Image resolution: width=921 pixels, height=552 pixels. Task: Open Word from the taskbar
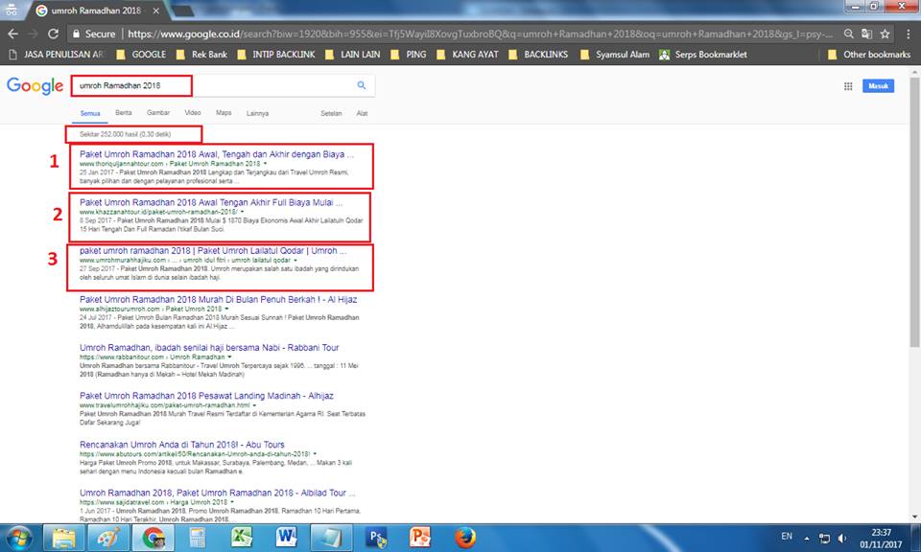coord(286,538)
